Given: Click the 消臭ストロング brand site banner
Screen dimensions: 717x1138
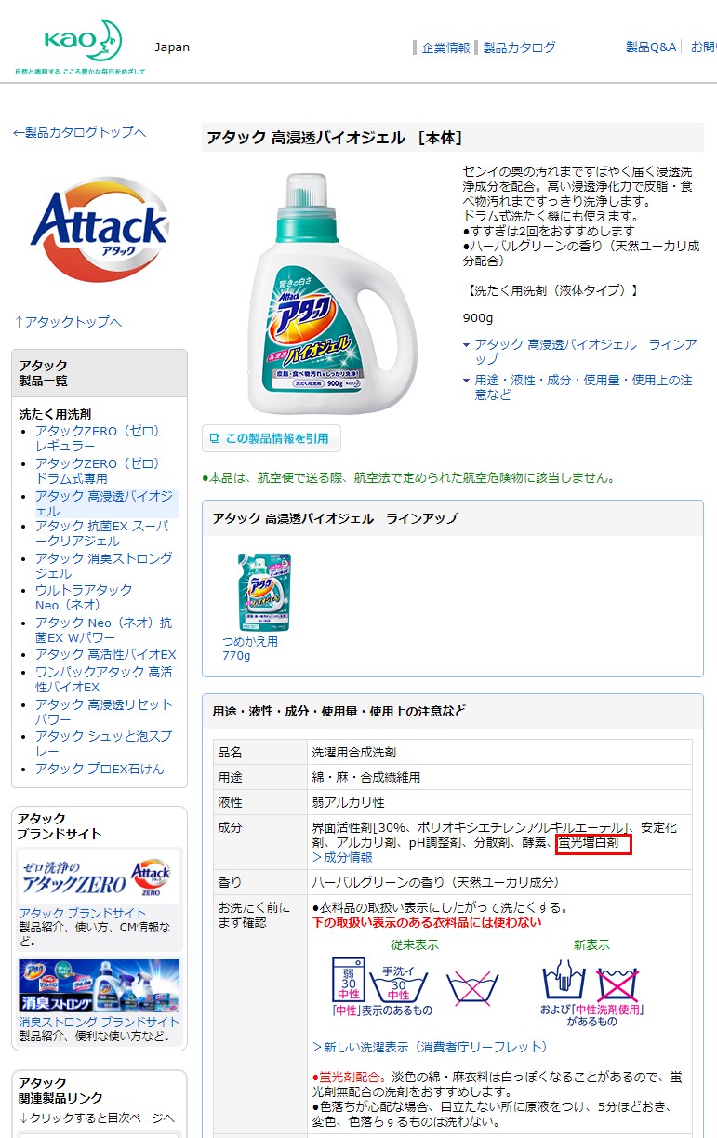Looking at the screenshot, I should [x=100, y=986].
